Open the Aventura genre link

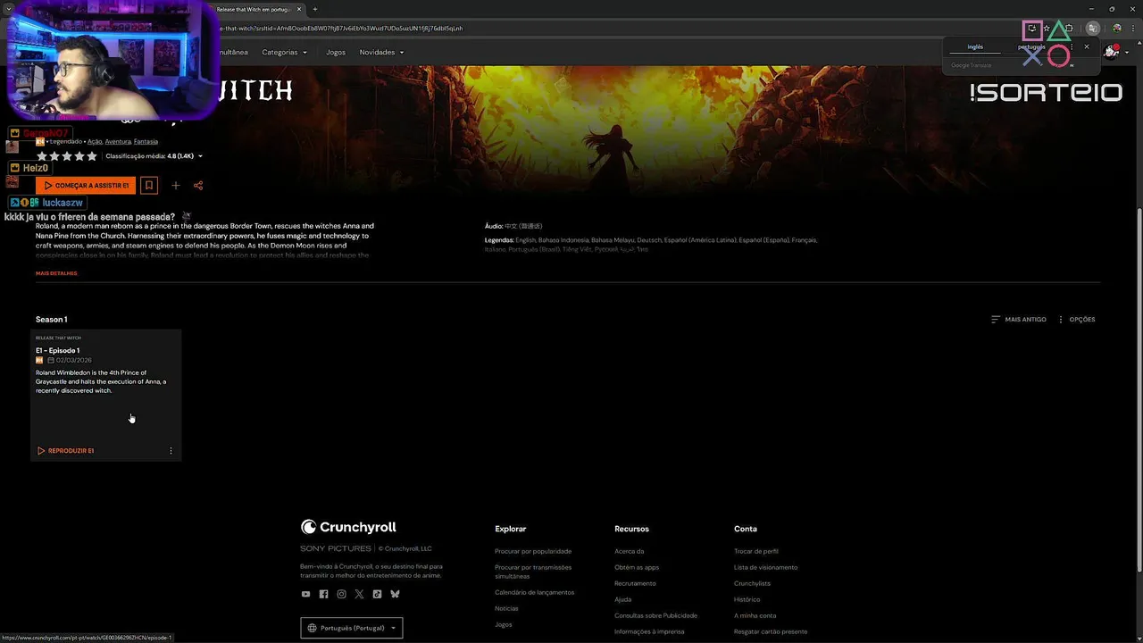[118, 141]
